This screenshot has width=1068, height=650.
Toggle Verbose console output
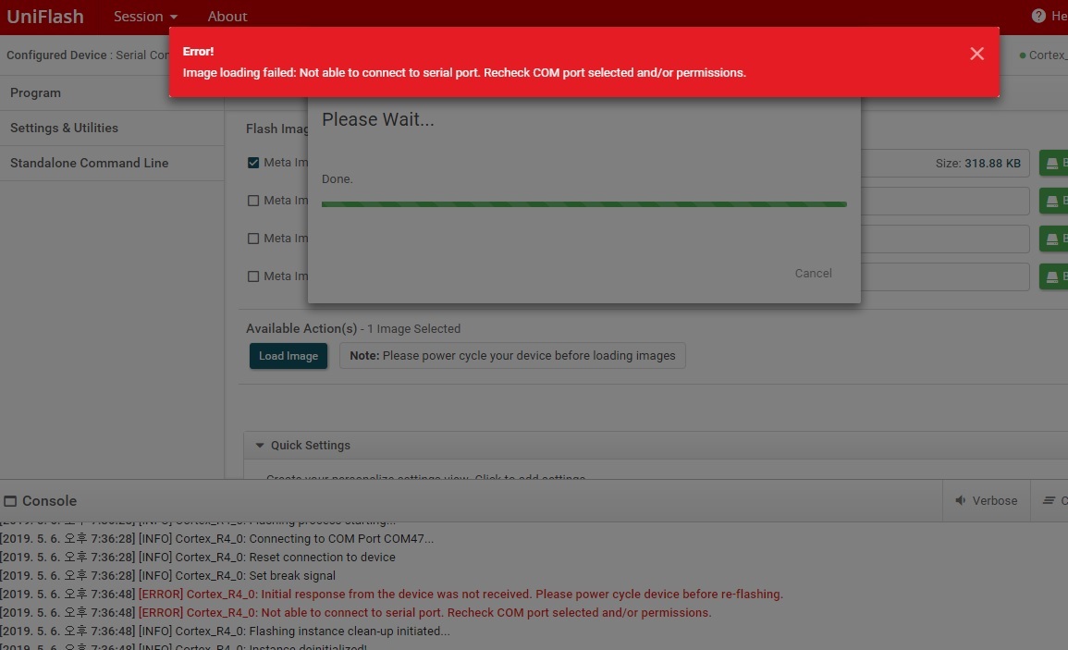click(987, 501)
